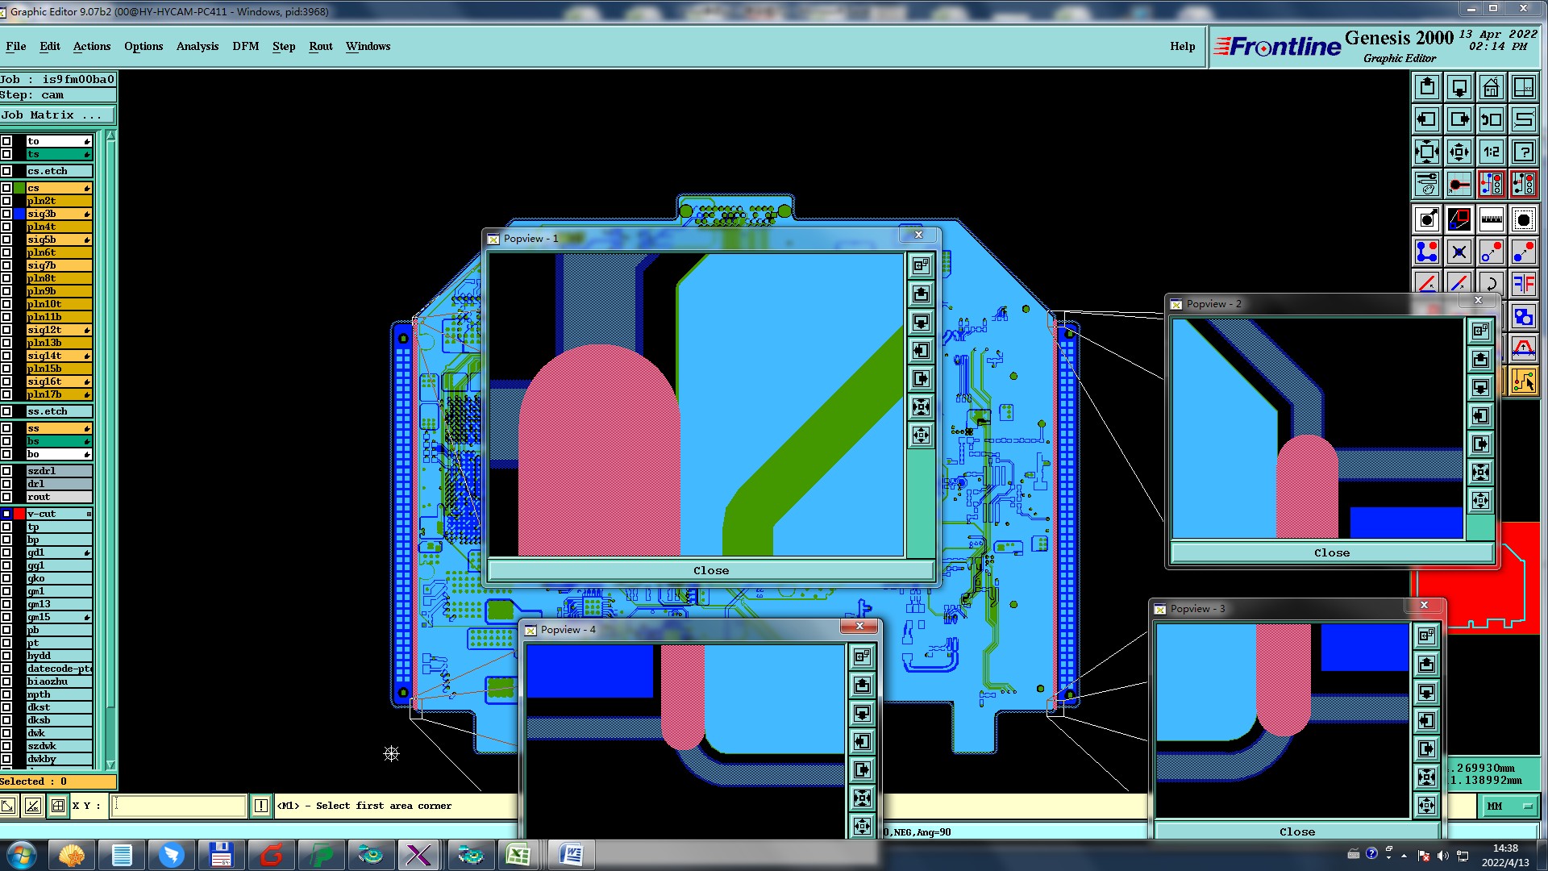1548x871 pixels.
Task: Select the ruler measurement tool icon
Action: (1491, 219)
